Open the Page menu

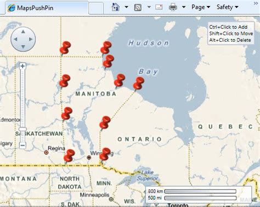coord(201,7)
